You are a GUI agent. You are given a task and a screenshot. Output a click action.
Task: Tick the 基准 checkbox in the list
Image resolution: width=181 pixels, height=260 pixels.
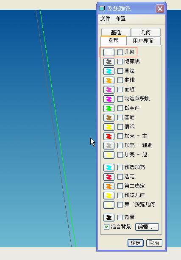(x=120, y=117)
